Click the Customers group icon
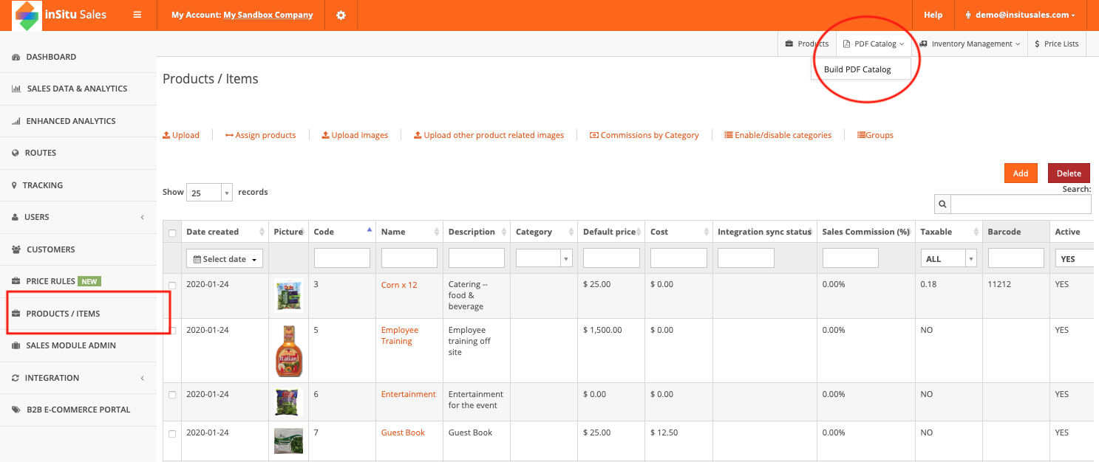The image size is (1099, 462). [16, 249]
